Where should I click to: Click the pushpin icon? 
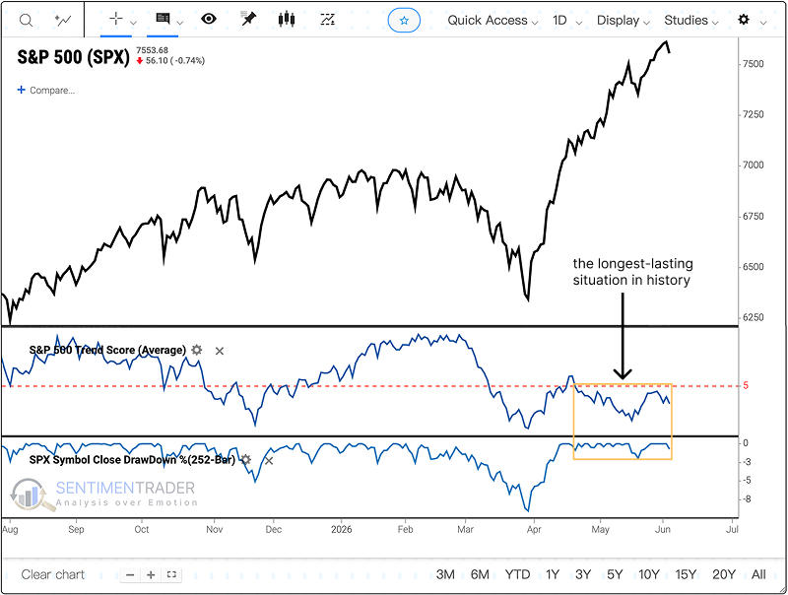click(248, 19)
